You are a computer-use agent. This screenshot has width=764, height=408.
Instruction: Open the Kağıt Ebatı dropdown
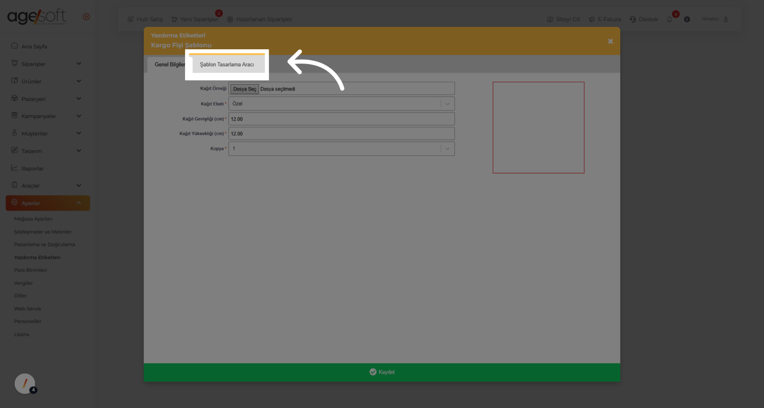tap(341, 104)
